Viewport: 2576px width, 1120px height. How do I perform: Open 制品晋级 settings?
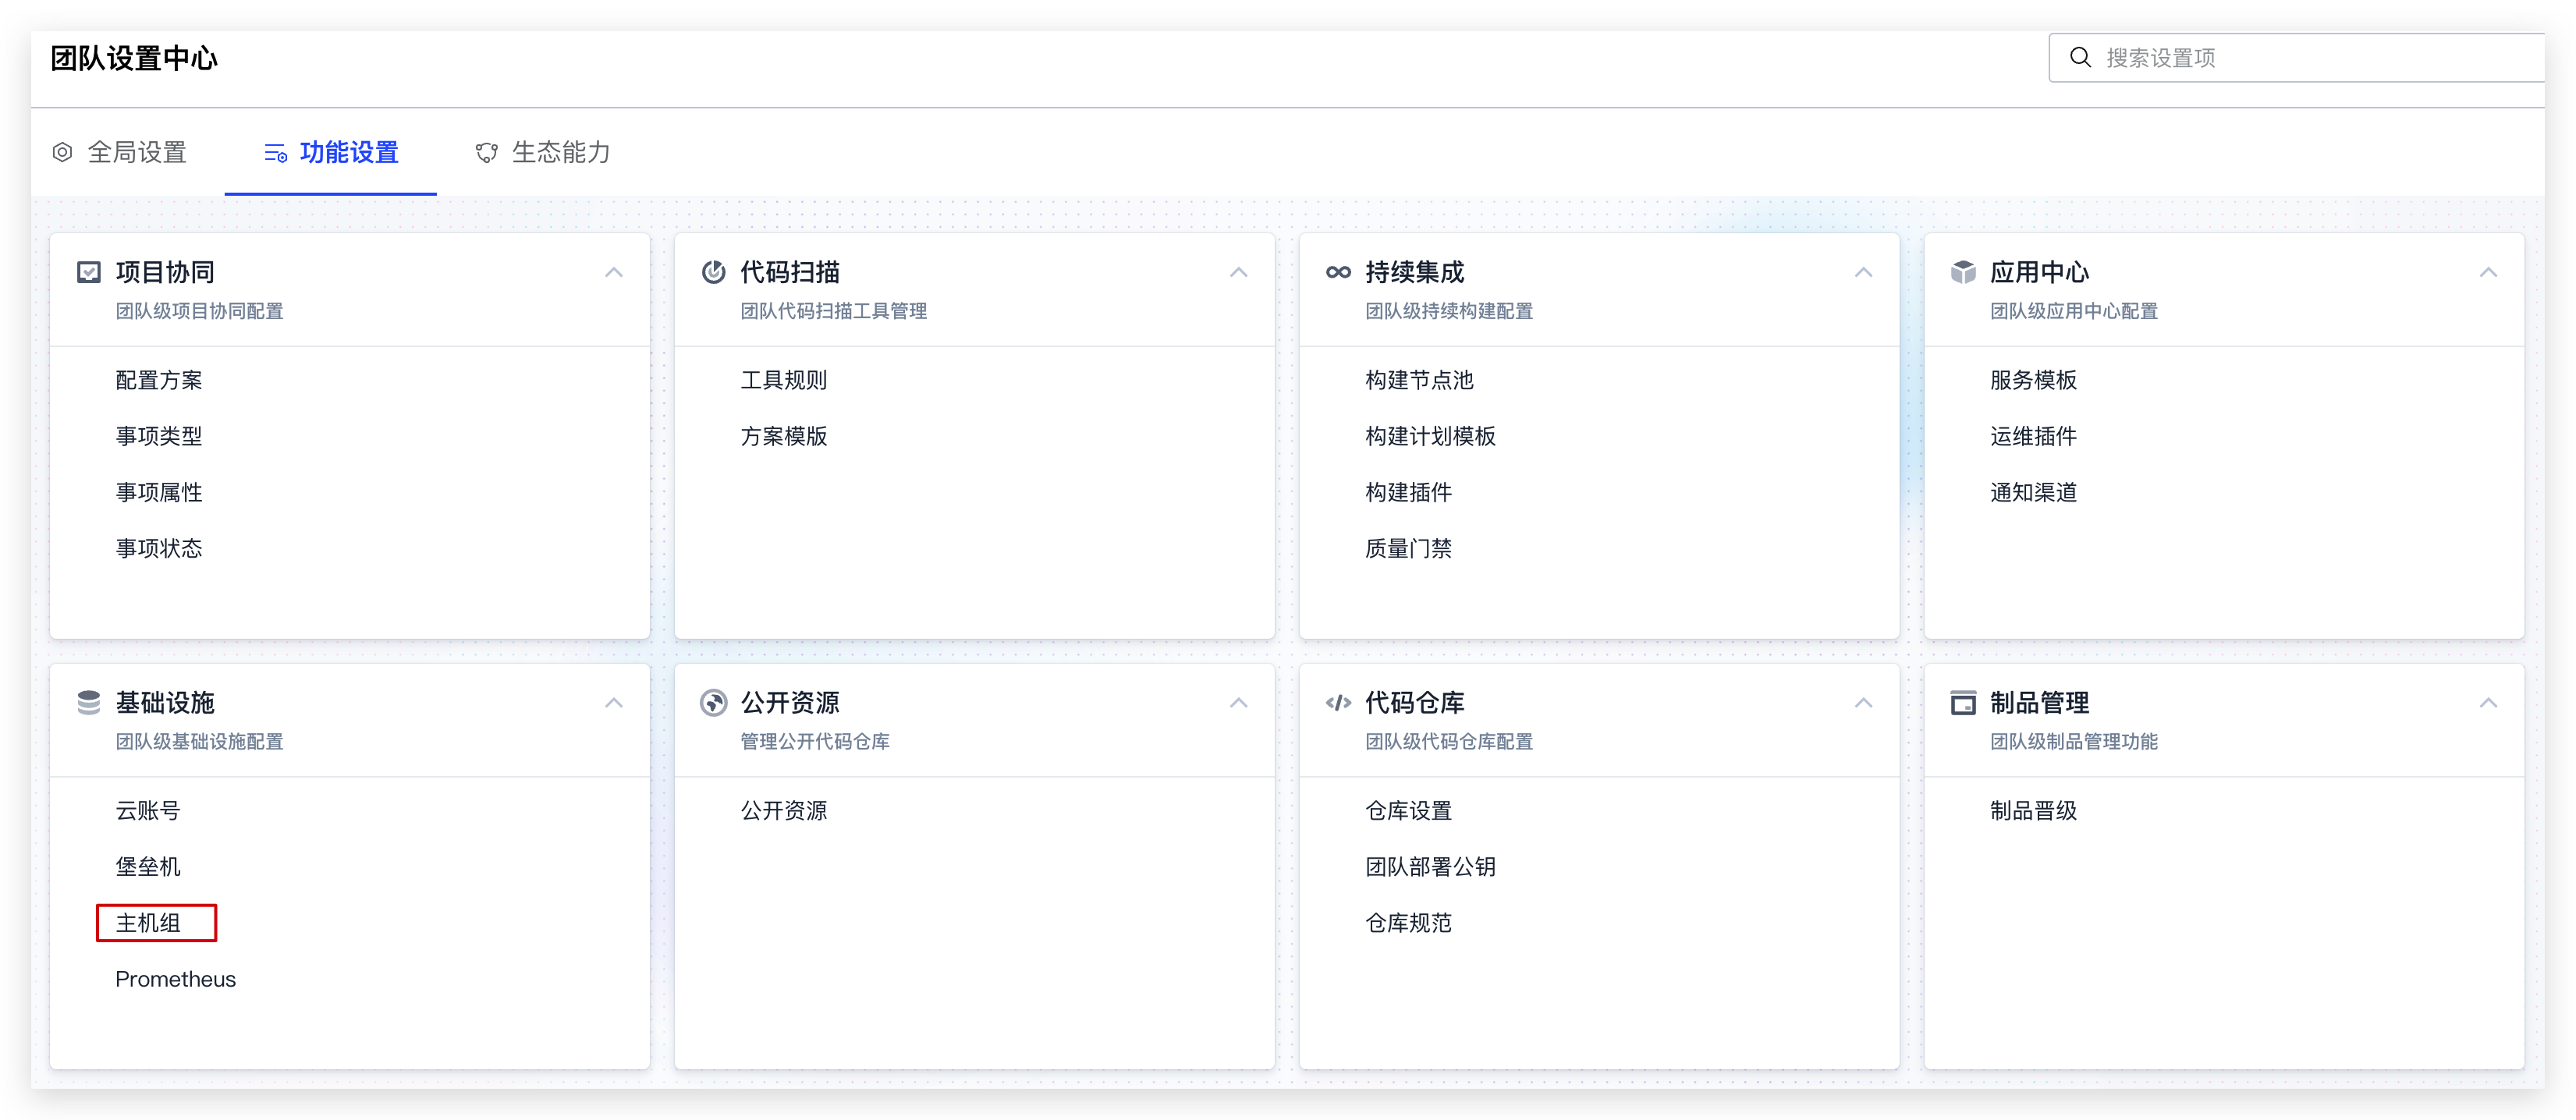click(2034, 810)
